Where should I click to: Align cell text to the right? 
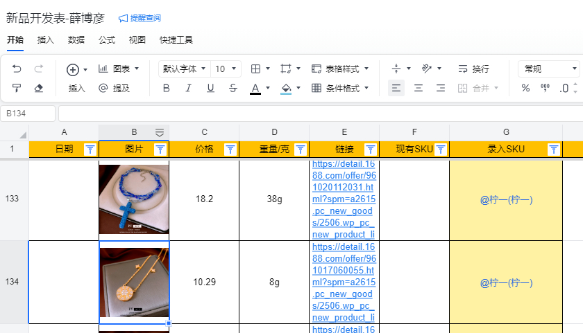(440, 88)
